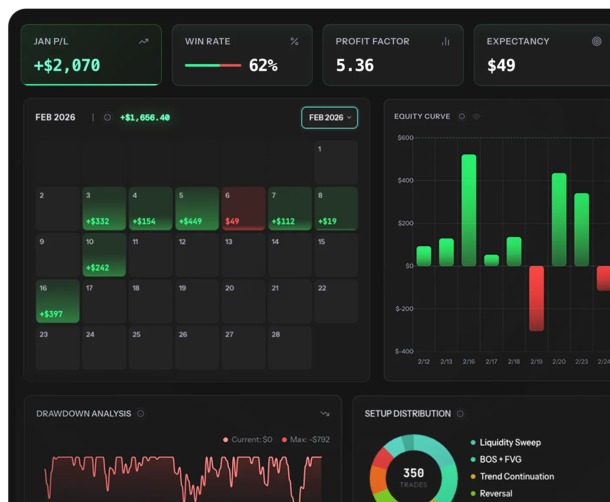Select the Reversal legend entry
The width and height of the screenshot is (610, 502).
coord(495,493)
